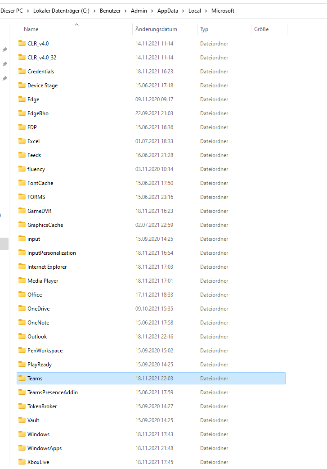Click the FORMS folder icon

[22, 197]
